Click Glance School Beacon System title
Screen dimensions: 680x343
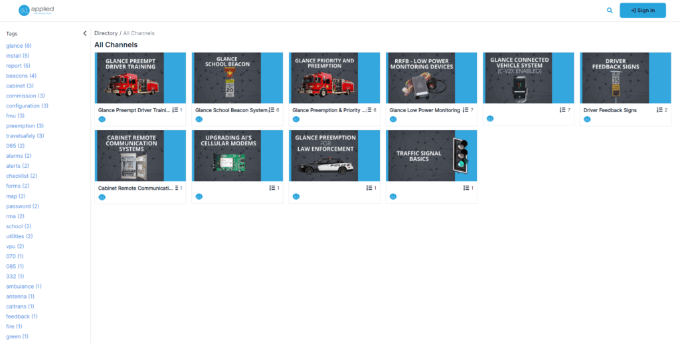click(x=232, y=110)
